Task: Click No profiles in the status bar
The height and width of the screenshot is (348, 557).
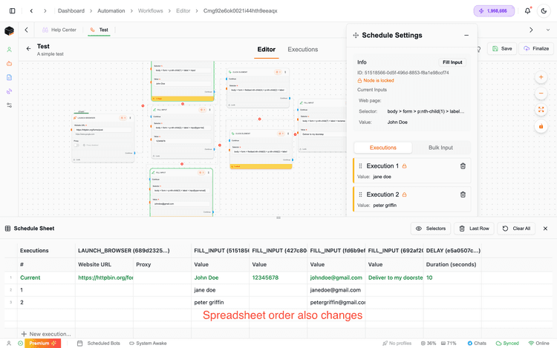Action: pyautogui.click(x=397, y=343)
